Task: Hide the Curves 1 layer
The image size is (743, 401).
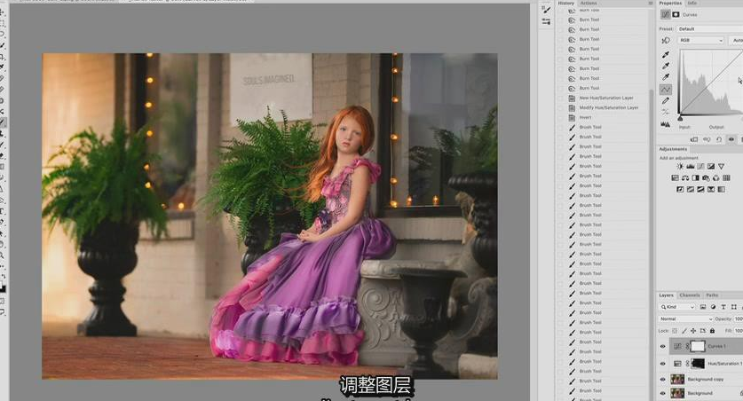Action: pyautogui.click(x=663, y=347)
